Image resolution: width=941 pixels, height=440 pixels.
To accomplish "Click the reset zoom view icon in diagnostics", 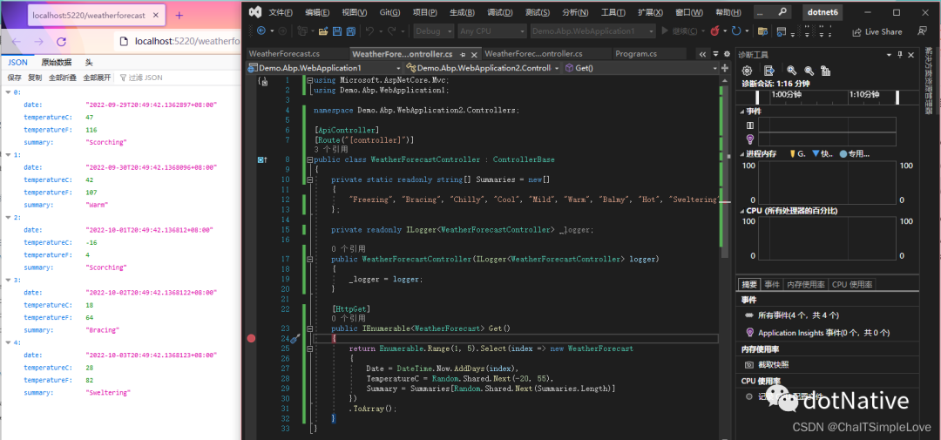I will (x=826, y=71).
